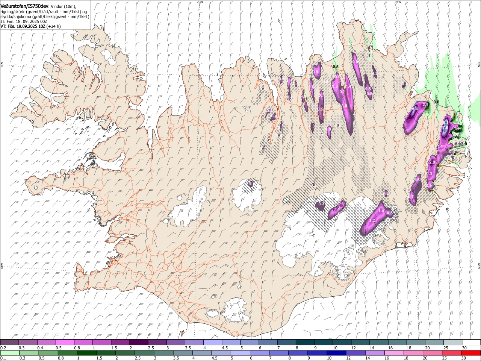Select the darkest green 1–1.5 swatch in bottom legend row
This screenshot has width=481, height=361.
pos(86,353)
